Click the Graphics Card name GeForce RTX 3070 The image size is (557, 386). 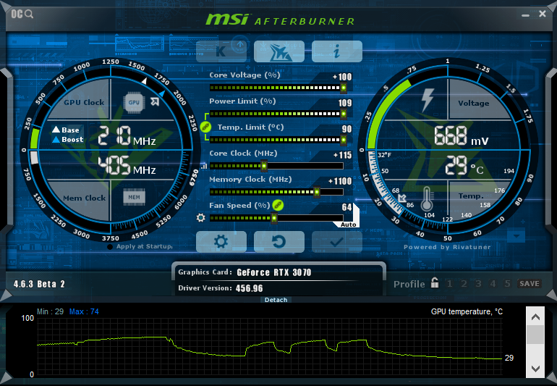coord(274,272)
